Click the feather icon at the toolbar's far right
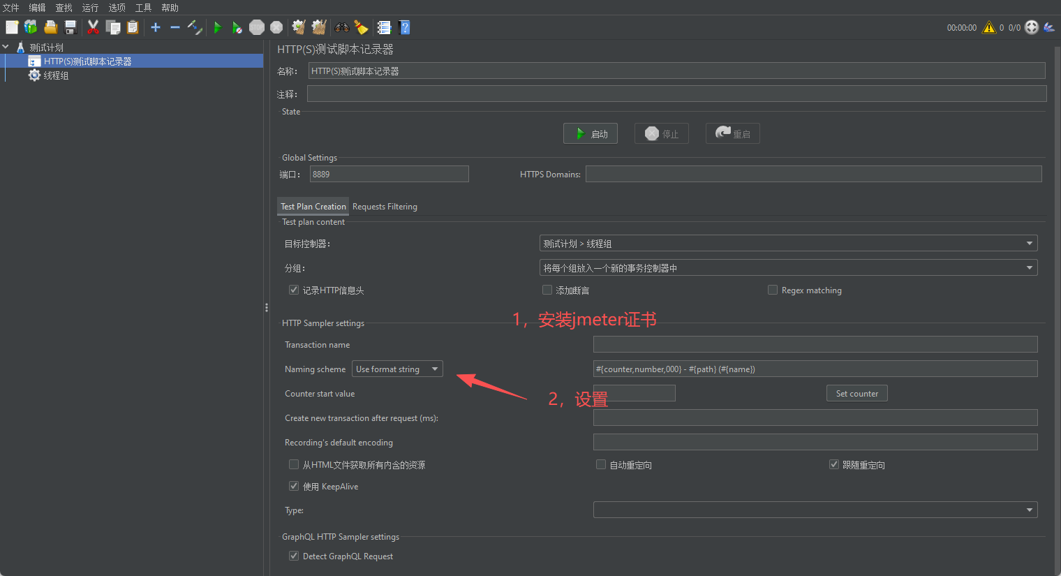The image size is (1061, 576). (x=1049, y=27)
